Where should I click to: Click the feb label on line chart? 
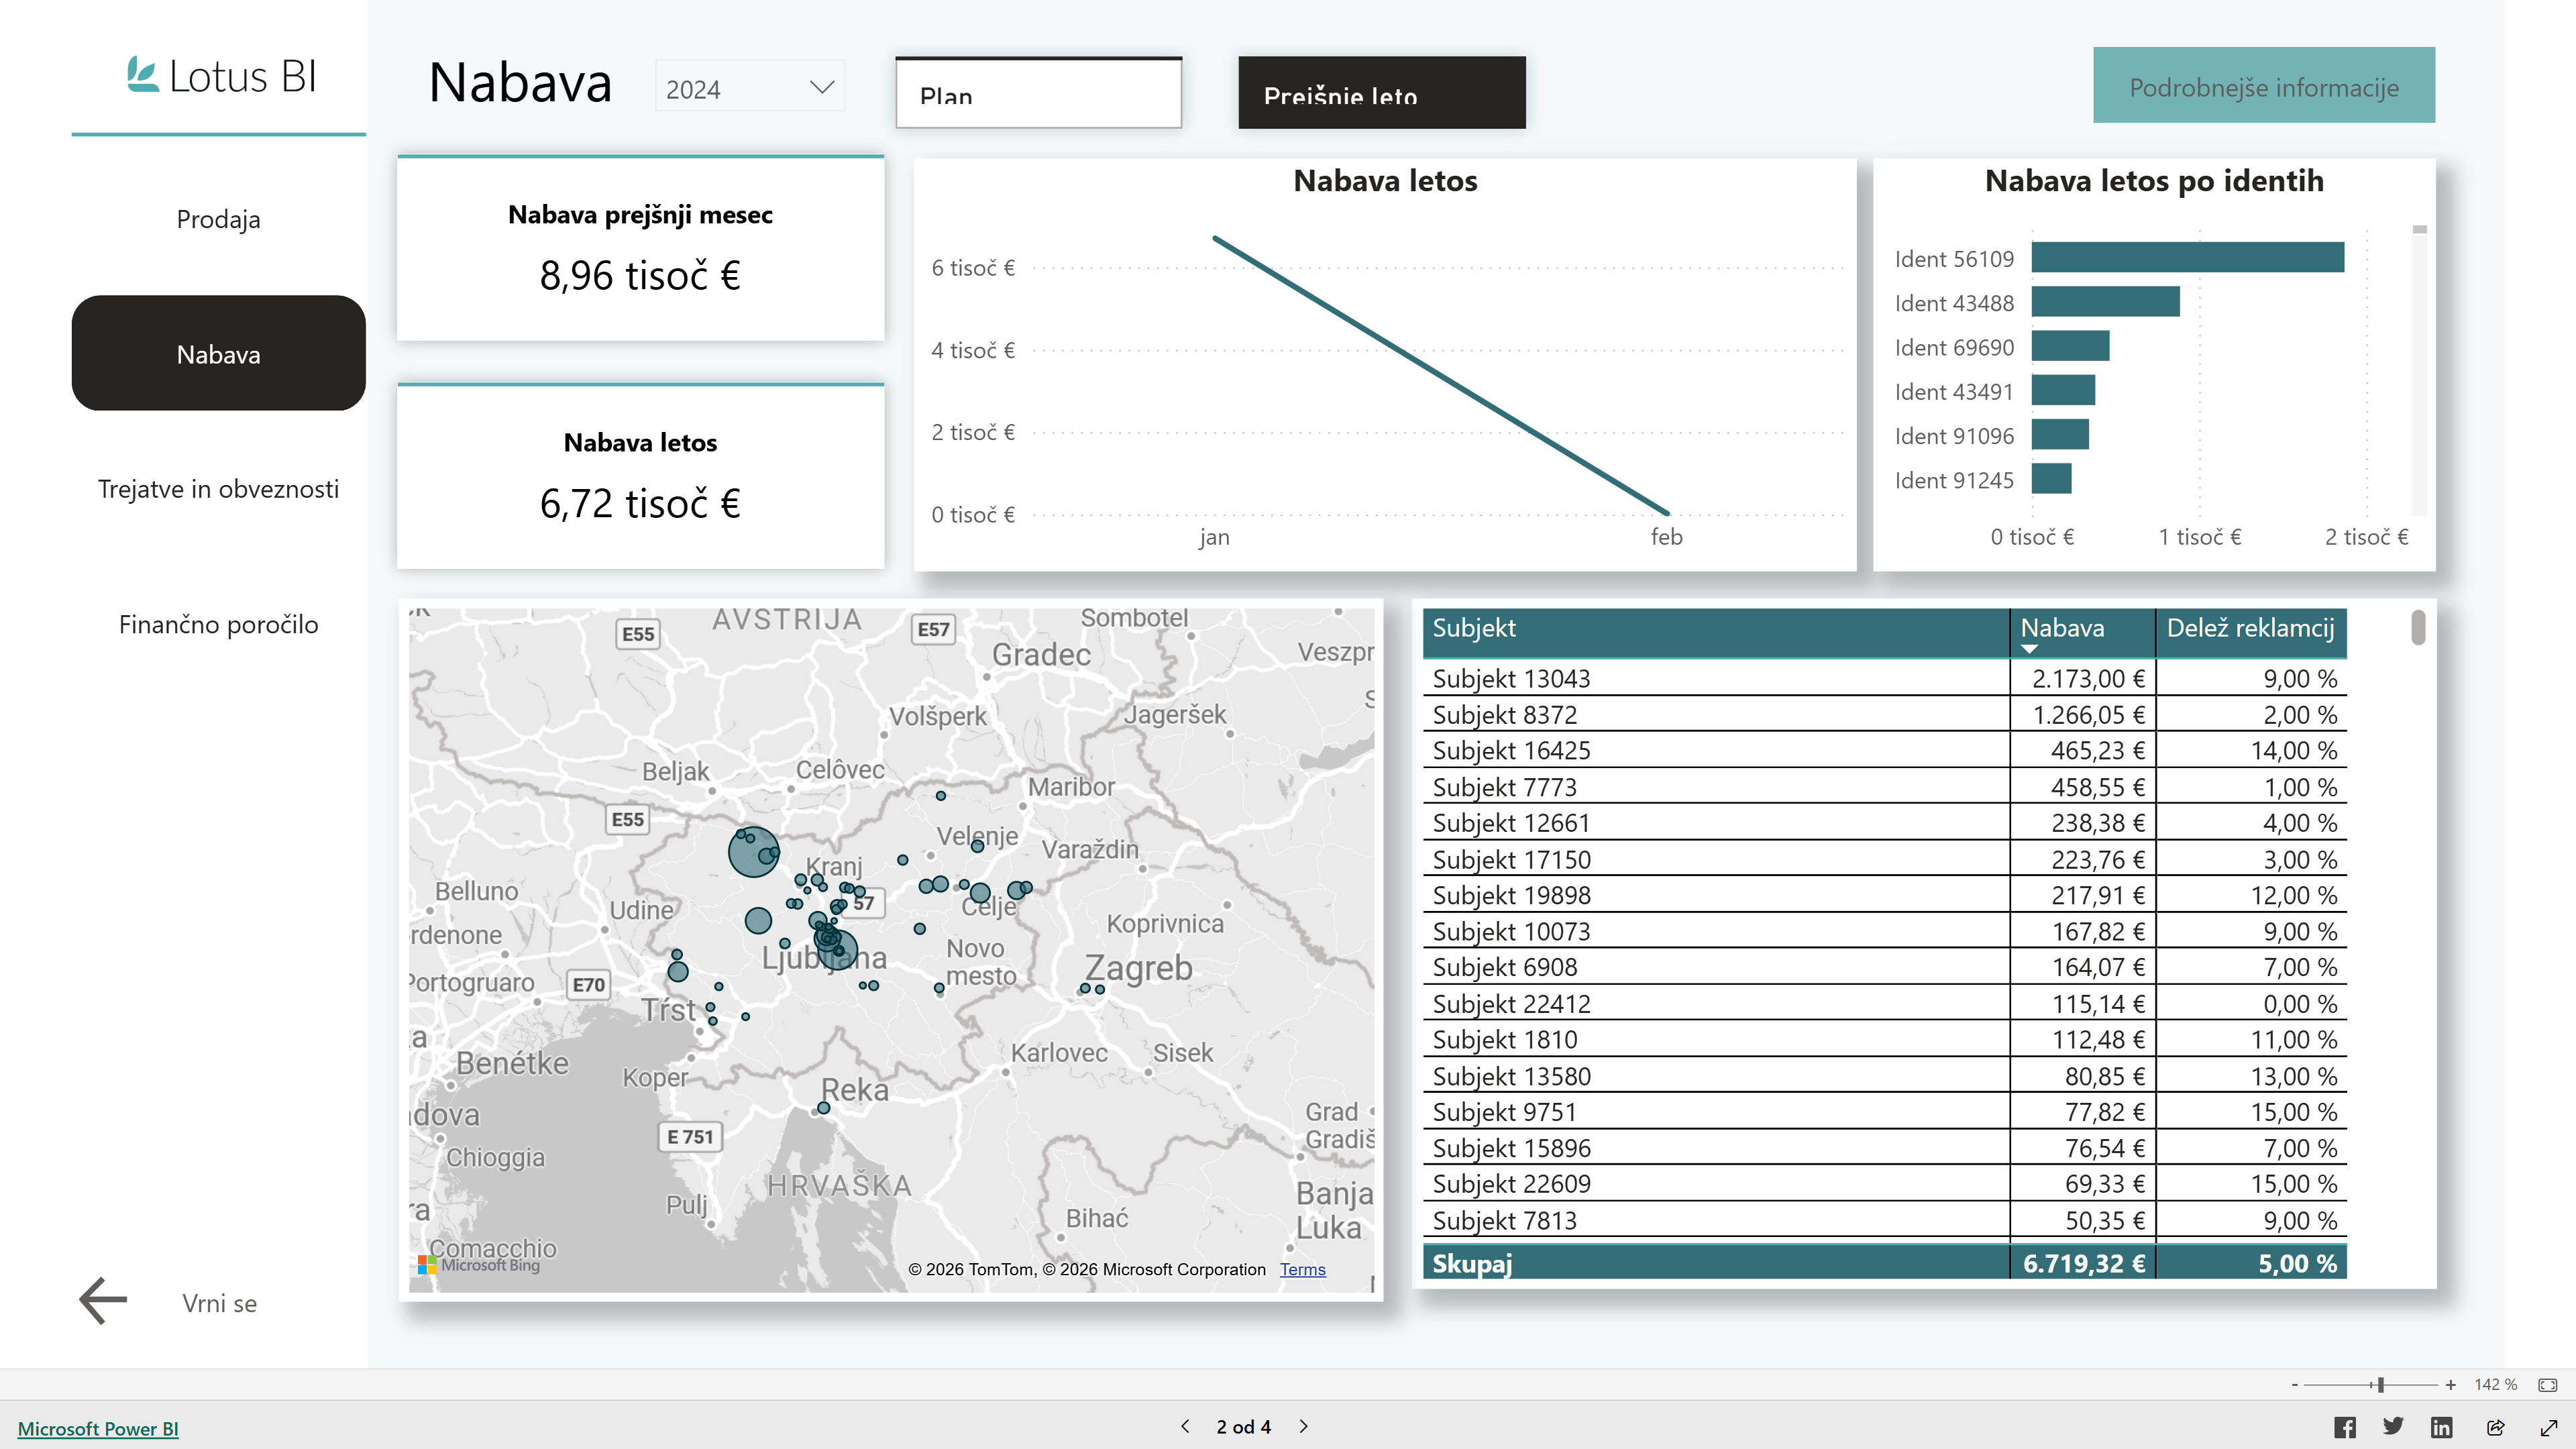pyautogui.click(x=1666, y=537)
